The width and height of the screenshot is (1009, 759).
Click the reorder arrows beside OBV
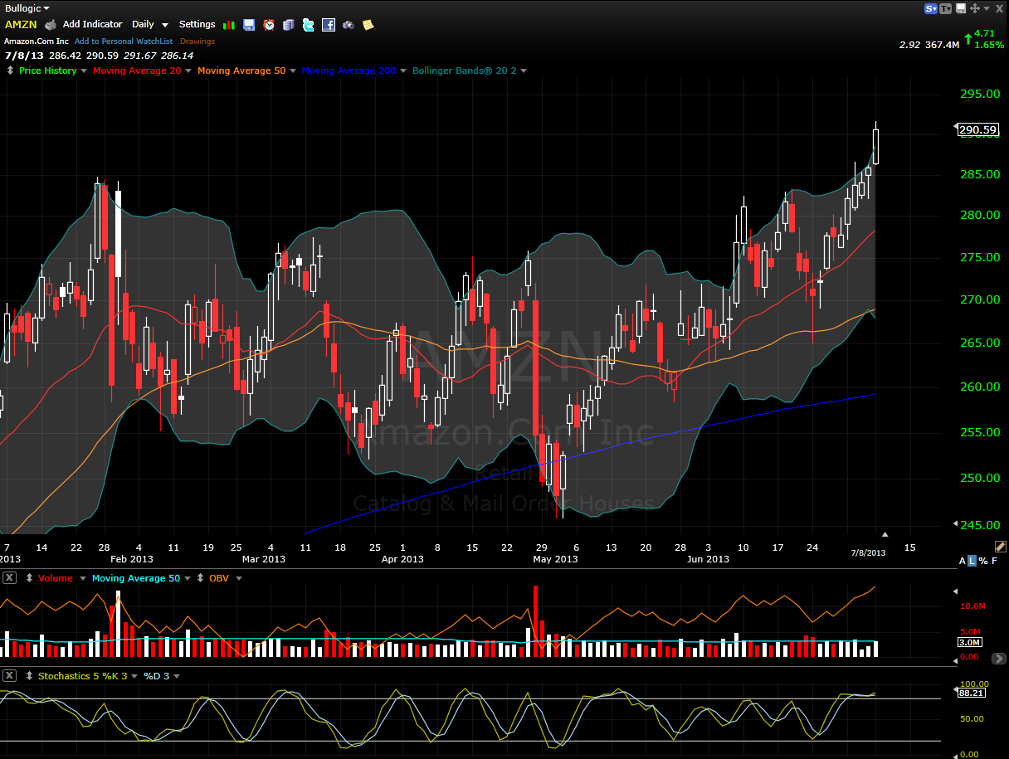pos(201,578)
